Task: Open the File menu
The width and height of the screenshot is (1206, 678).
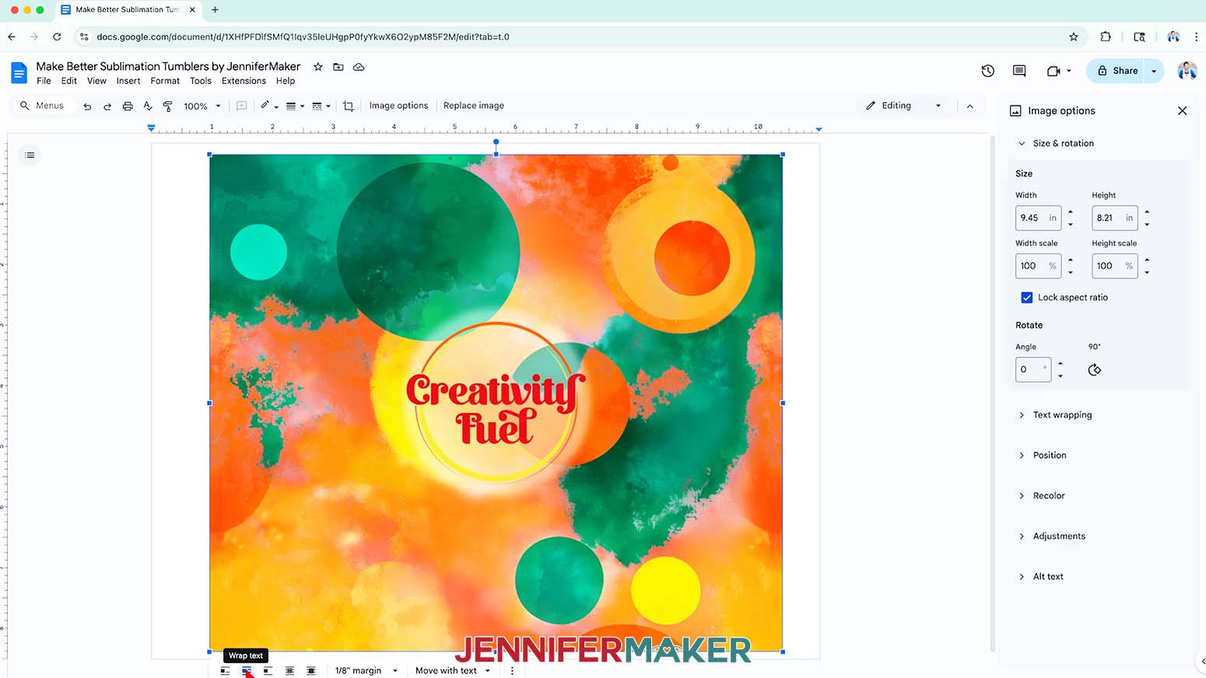Action: point(44,81)
